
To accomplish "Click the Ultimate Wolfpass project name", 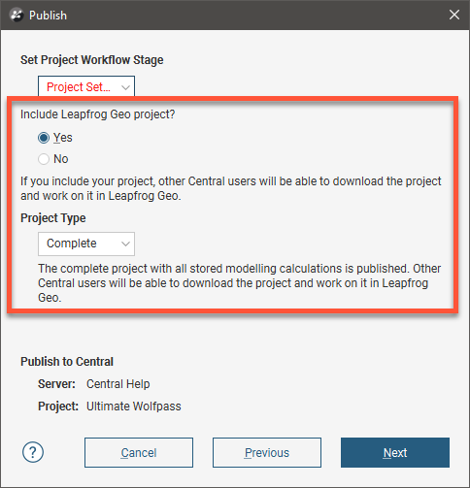I will (134, 407).
